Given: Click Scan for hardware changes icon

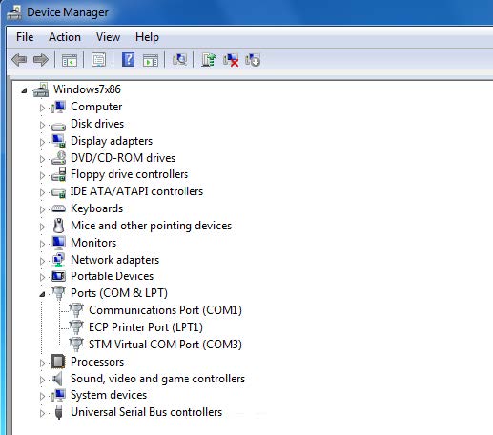Looking at the screenshot, I should [179, 60].
